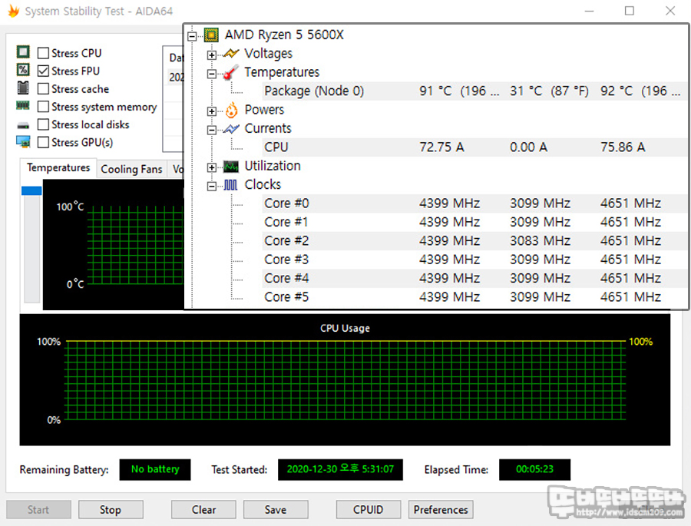This screenshot has width=691, height=526.
Task: Click the Save button
Action: (x=276, y=510)
